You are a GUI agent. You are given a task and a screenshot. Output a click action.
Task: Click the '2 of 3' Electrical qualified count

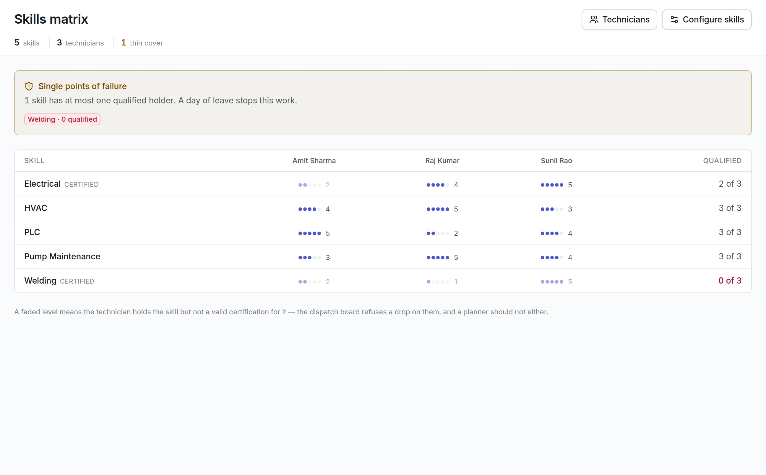[x=730, y=183]
